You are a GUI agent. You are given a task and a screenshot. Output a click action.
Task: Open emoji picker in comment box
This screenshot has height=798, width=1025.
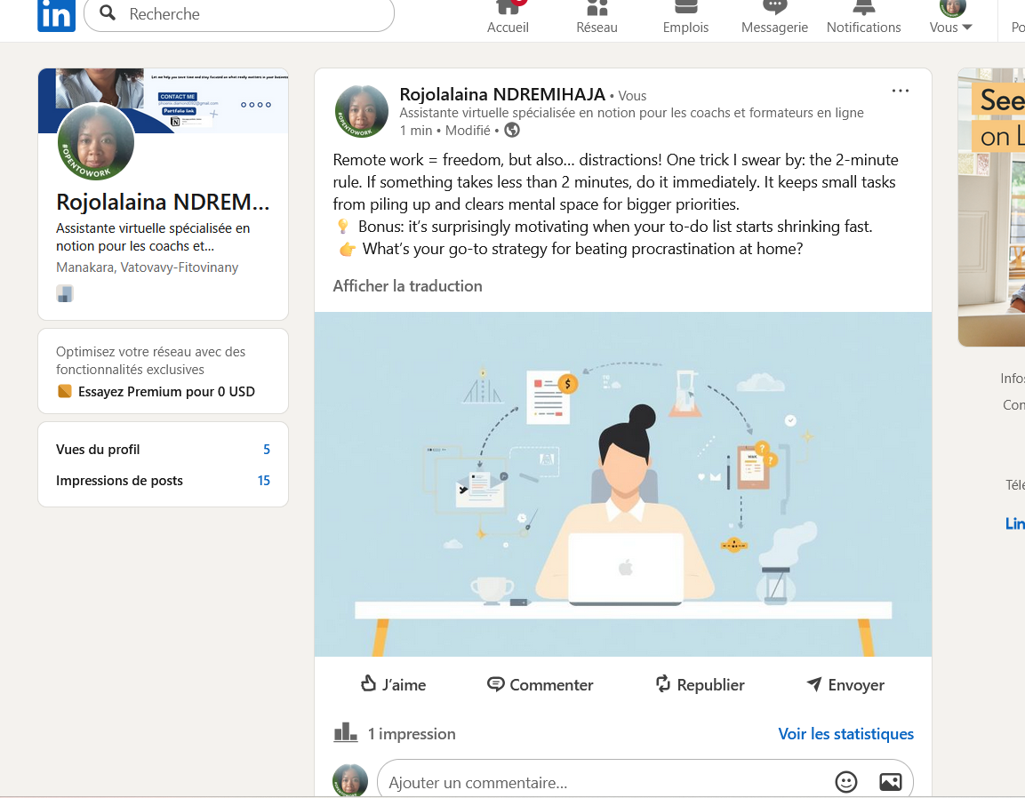[845, 782]
